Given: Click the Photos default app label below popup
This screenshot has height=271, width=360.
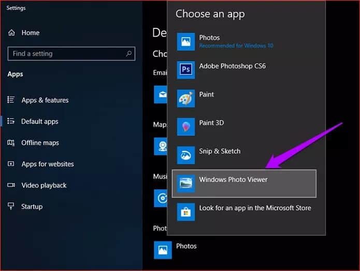Looking at the screenshot, I should pyautogui.click(x=186, y=246).
